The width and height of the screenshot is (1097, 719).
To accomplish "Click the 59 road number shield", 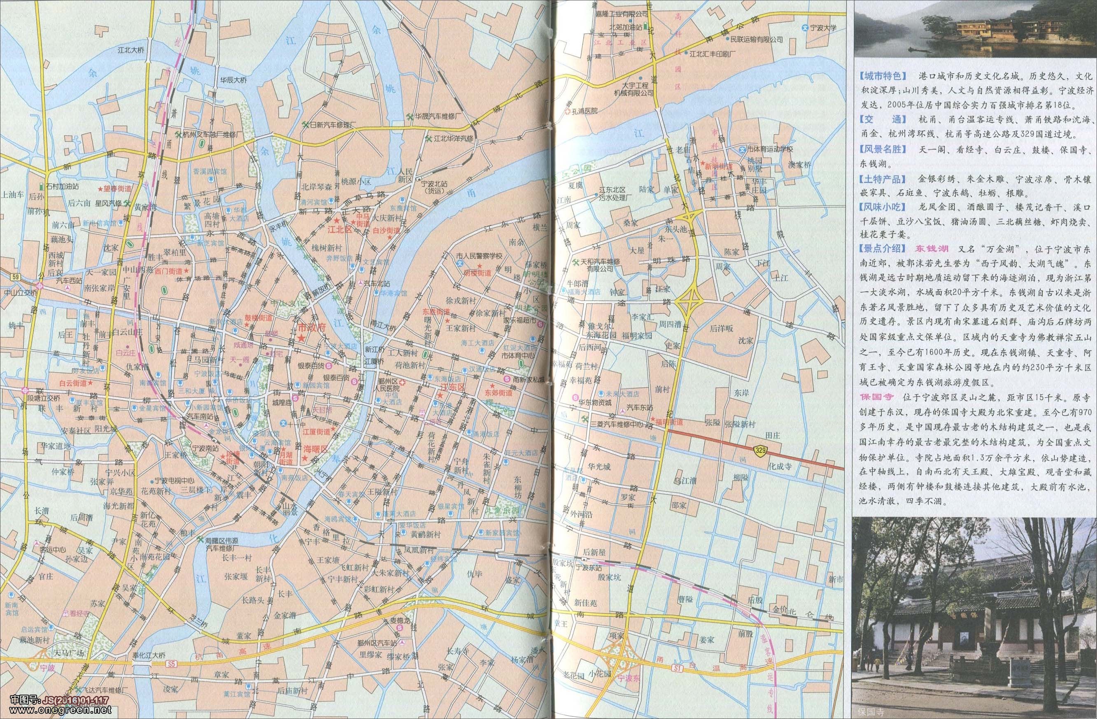I will click(x=16, y=277).
